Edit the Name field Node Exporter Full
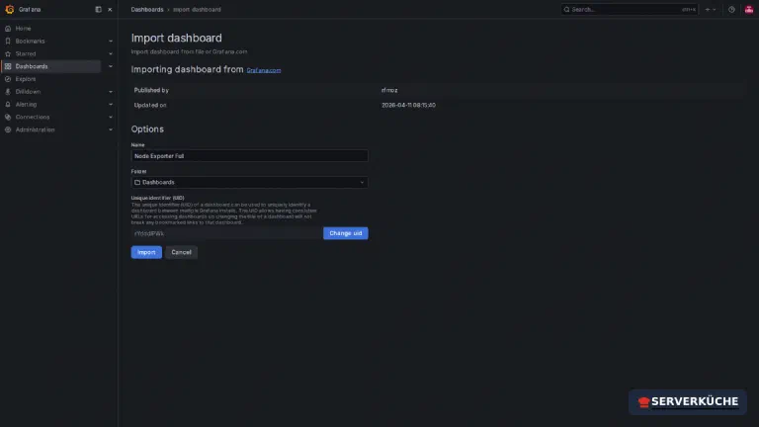This screenshot has height=427, width=759. pos(249,156)
